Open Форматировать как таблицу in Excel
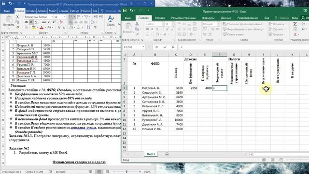 [x=244, y=29]
